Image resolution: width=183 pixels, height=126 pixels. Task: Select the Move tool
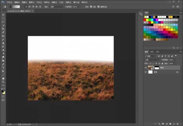point(3,15)
